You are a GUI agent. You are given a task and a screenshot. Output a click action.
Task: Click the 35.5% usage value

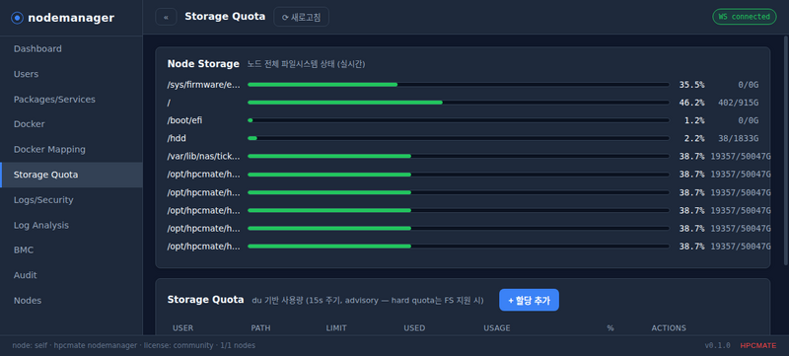(692, 85)
